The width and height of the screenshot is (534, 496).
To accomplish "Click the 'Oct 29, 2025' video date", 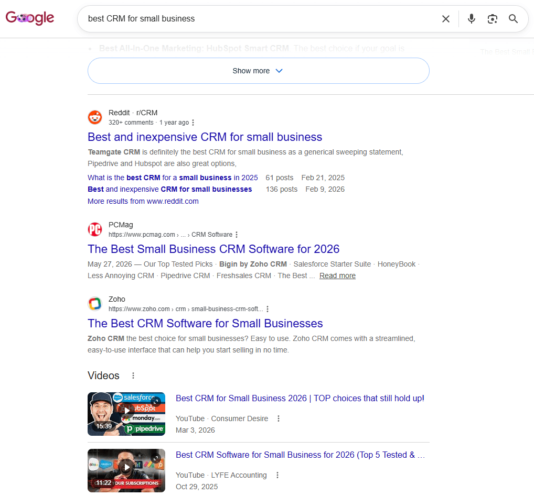I will tap(197, 487).
